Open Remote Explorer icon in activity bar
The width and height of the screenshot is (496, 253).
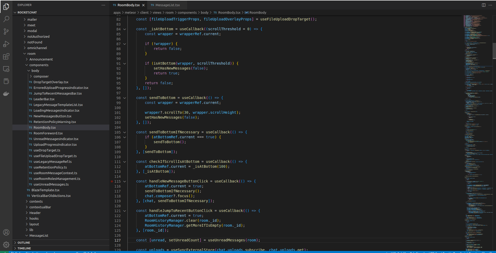tap(6, 69)
